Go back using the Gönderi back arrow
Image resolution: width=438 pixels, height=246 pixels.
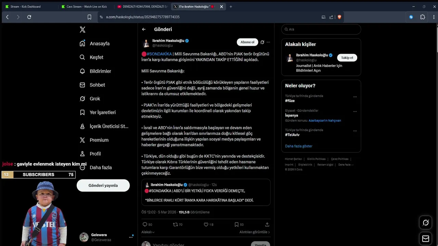[x=144, y=29]
